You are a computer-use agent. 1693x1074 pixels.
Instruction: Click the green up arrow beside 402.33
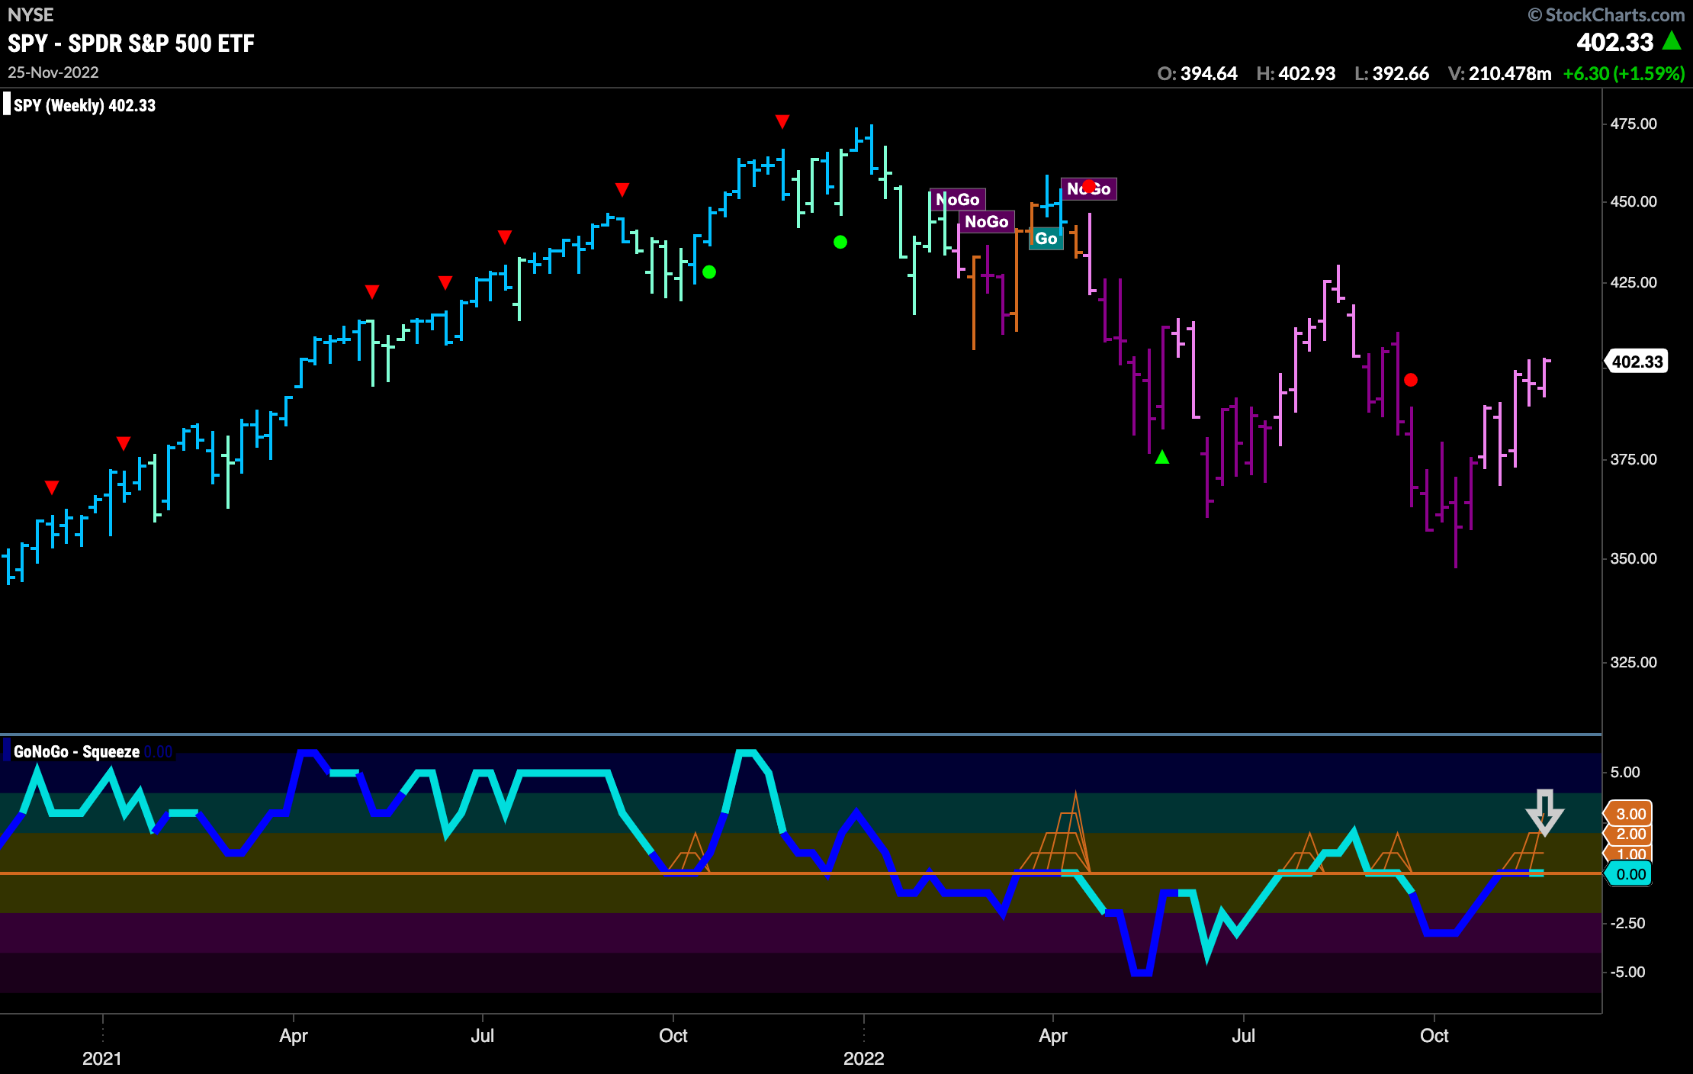tap(1672, 40)
